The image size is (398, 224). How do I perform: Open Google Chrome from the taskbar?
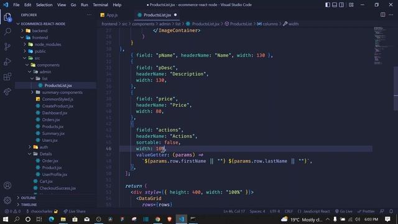pos(157,219)
